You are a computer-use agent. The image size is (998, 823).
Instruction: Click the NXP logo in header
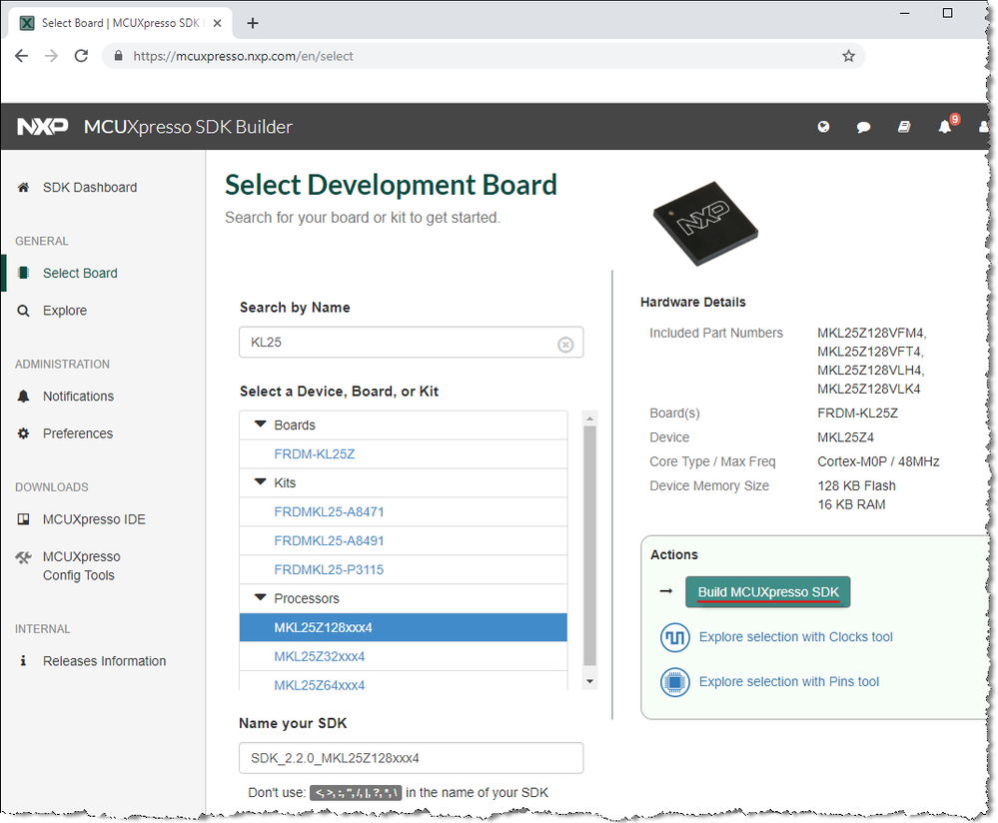[43, 127]
